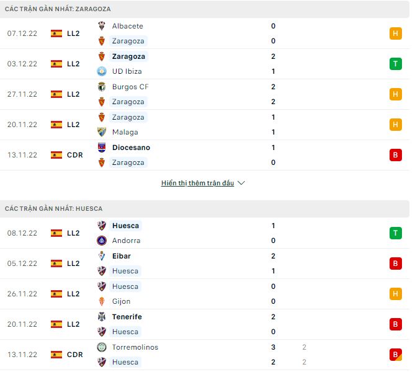Click the LL2 league label for Eibar match
Image resolution: width=415 pixels, height=372 pixels.
click(73, 263)
